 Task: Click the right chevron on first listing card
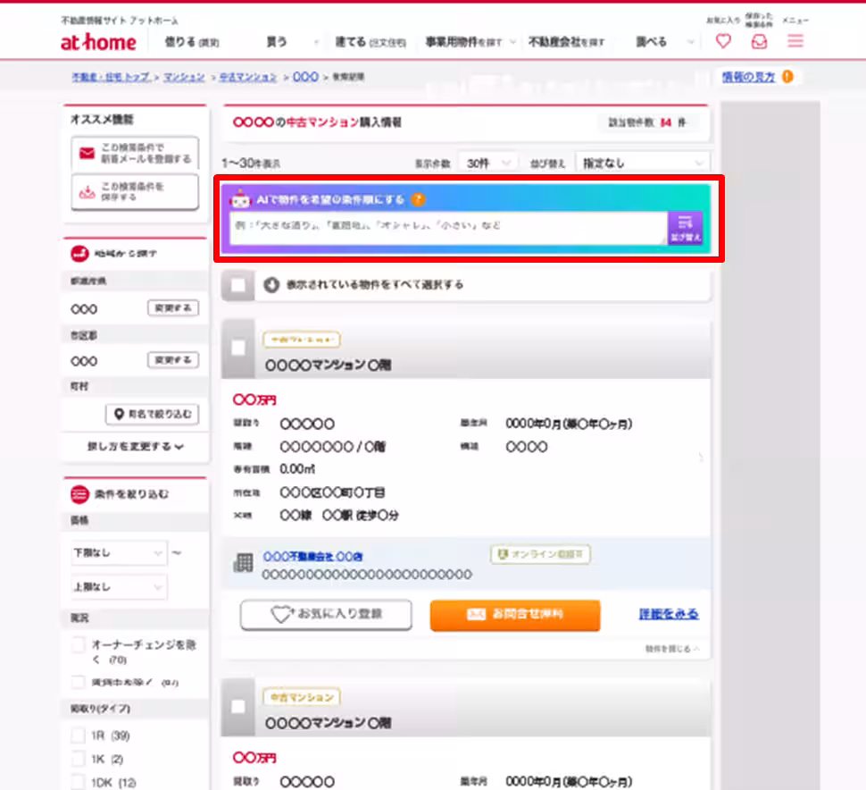pos(700,458)
